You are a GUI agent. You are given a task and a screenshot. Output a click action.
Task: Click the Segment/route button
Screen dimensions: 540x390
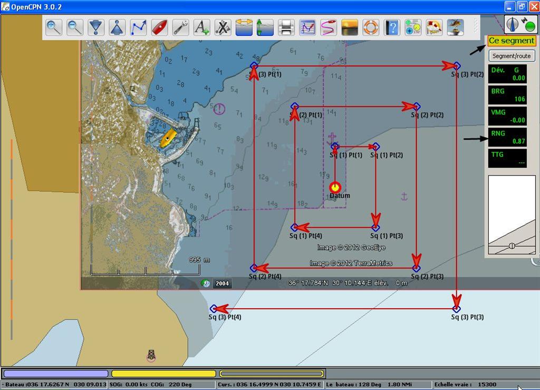click(512, 56)
